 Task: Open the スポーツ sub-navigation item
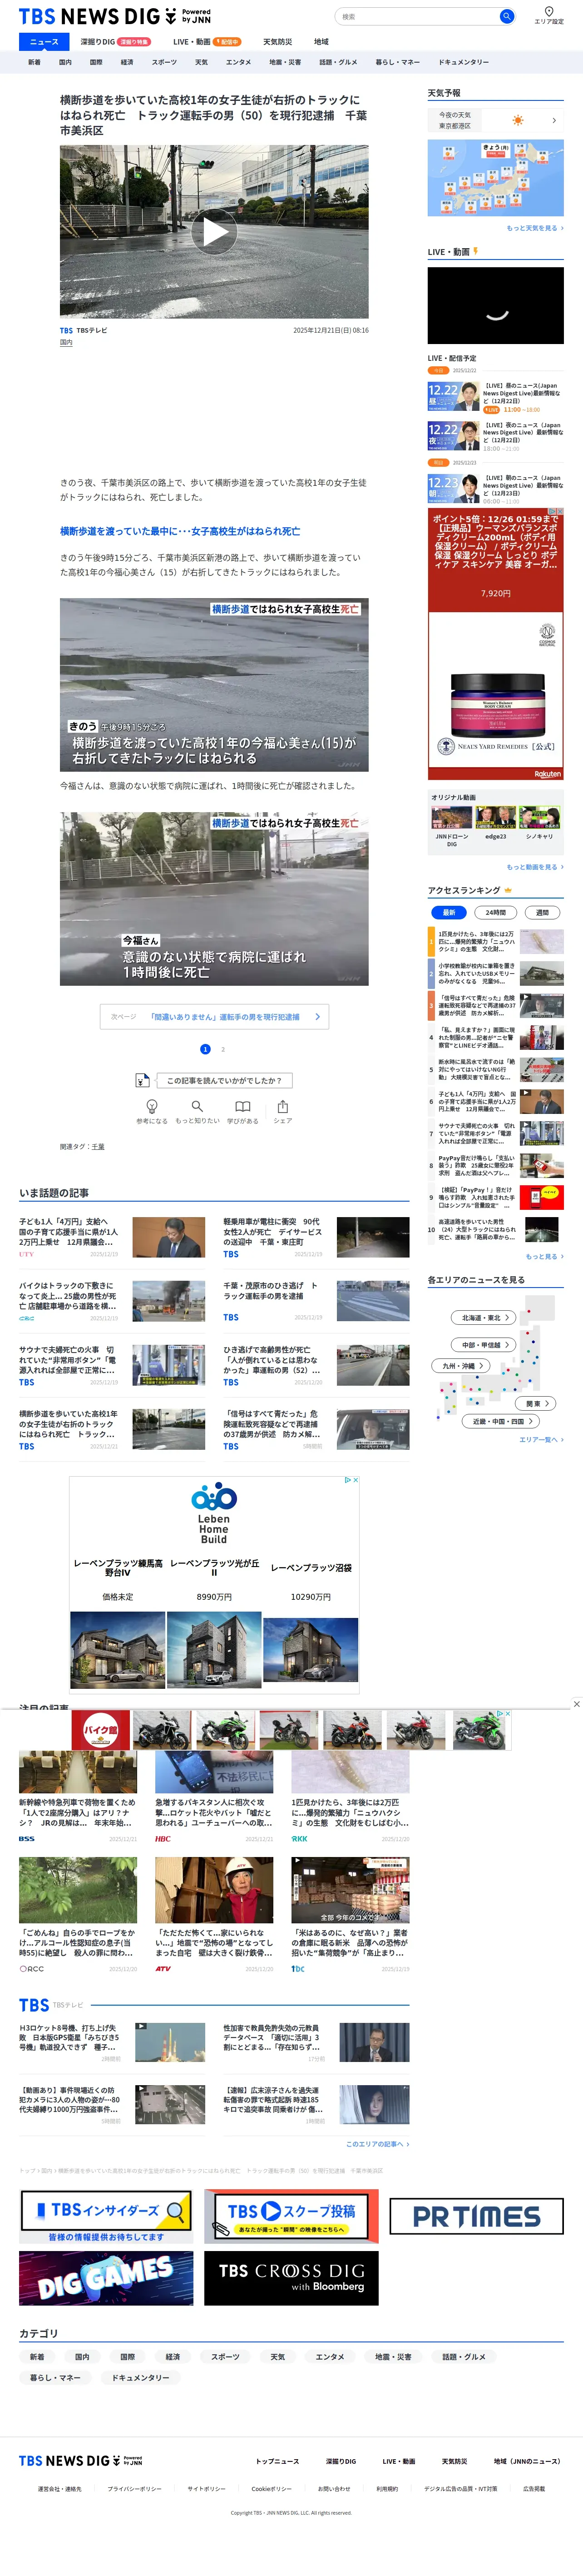click(164, 62)
